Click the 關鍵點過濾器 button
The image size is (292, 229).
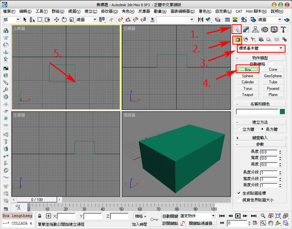(202, 223)
